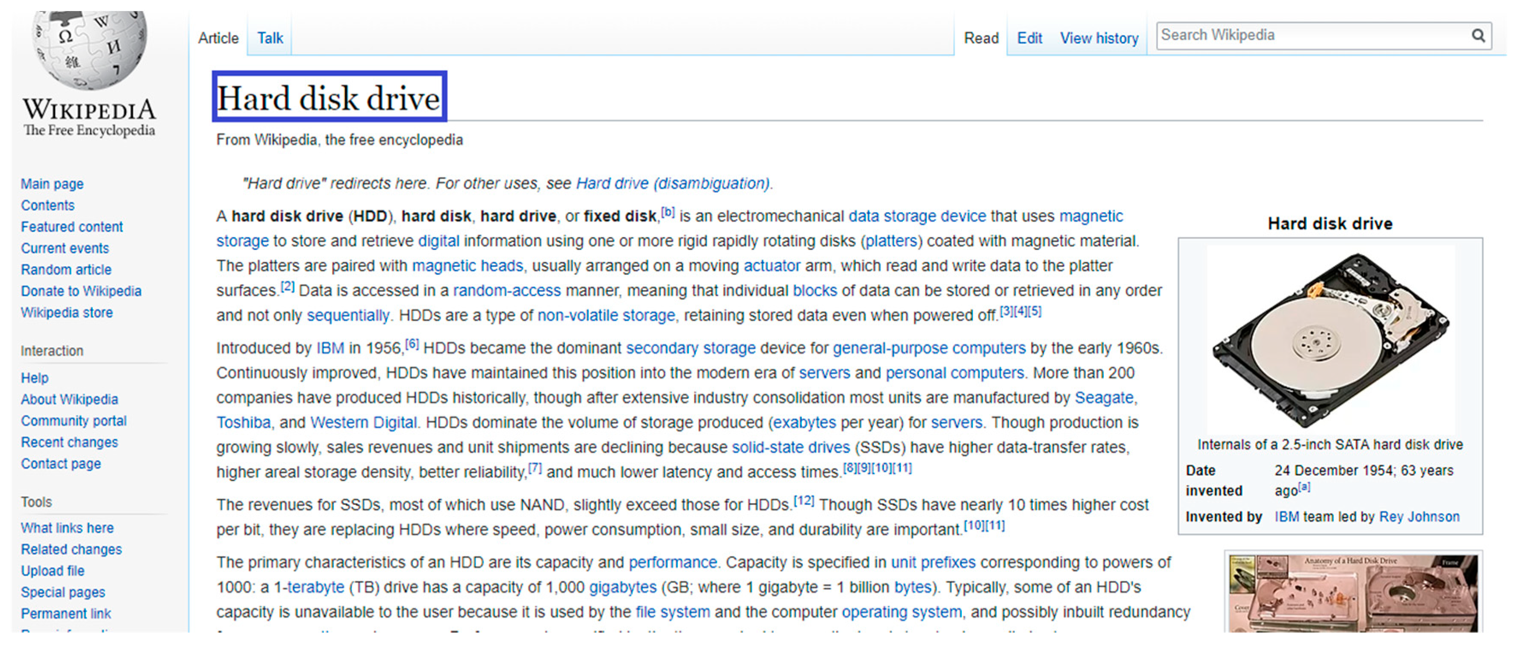Click the IBM link in second paragraph
Image resolution: width=1520 pixels, height=645 pixels.
pyautogui.click(x=330, y=349)
